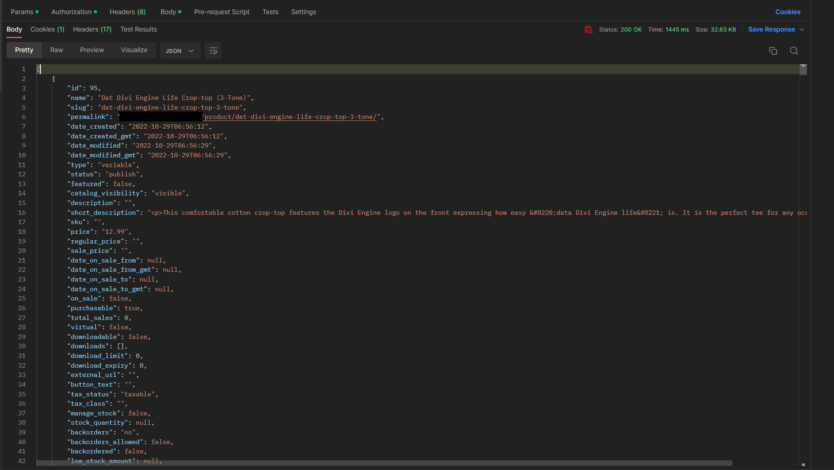Expand the Save Response dropdown arrow
The height and width of the screenshot is (470, 834).
802,30
